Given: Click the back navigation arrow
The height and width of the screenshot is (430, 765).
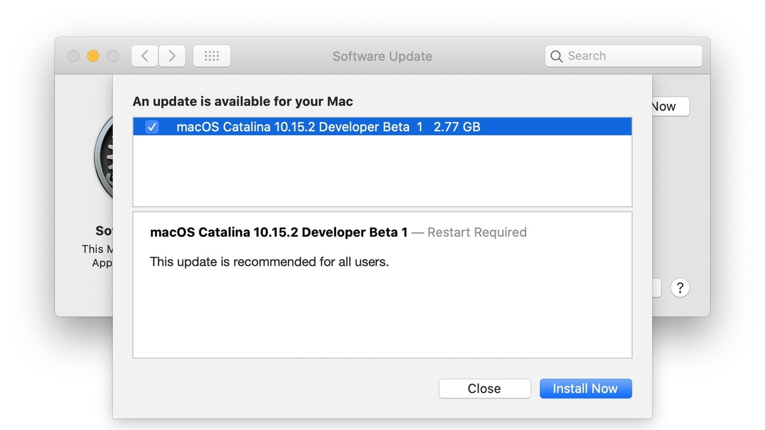Looking at the screenshot, I should pyautogui.click(x=145, y=56).
